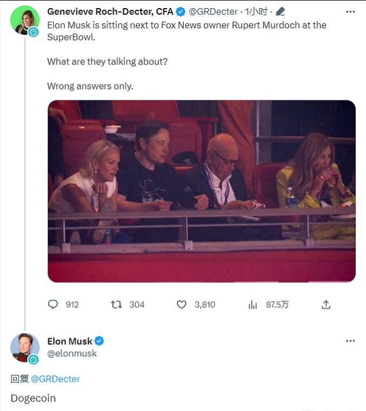This screenshot has width=366, height=411.
Task: Open the Super Bowl photo in tweet
Action: coord(201,191)
